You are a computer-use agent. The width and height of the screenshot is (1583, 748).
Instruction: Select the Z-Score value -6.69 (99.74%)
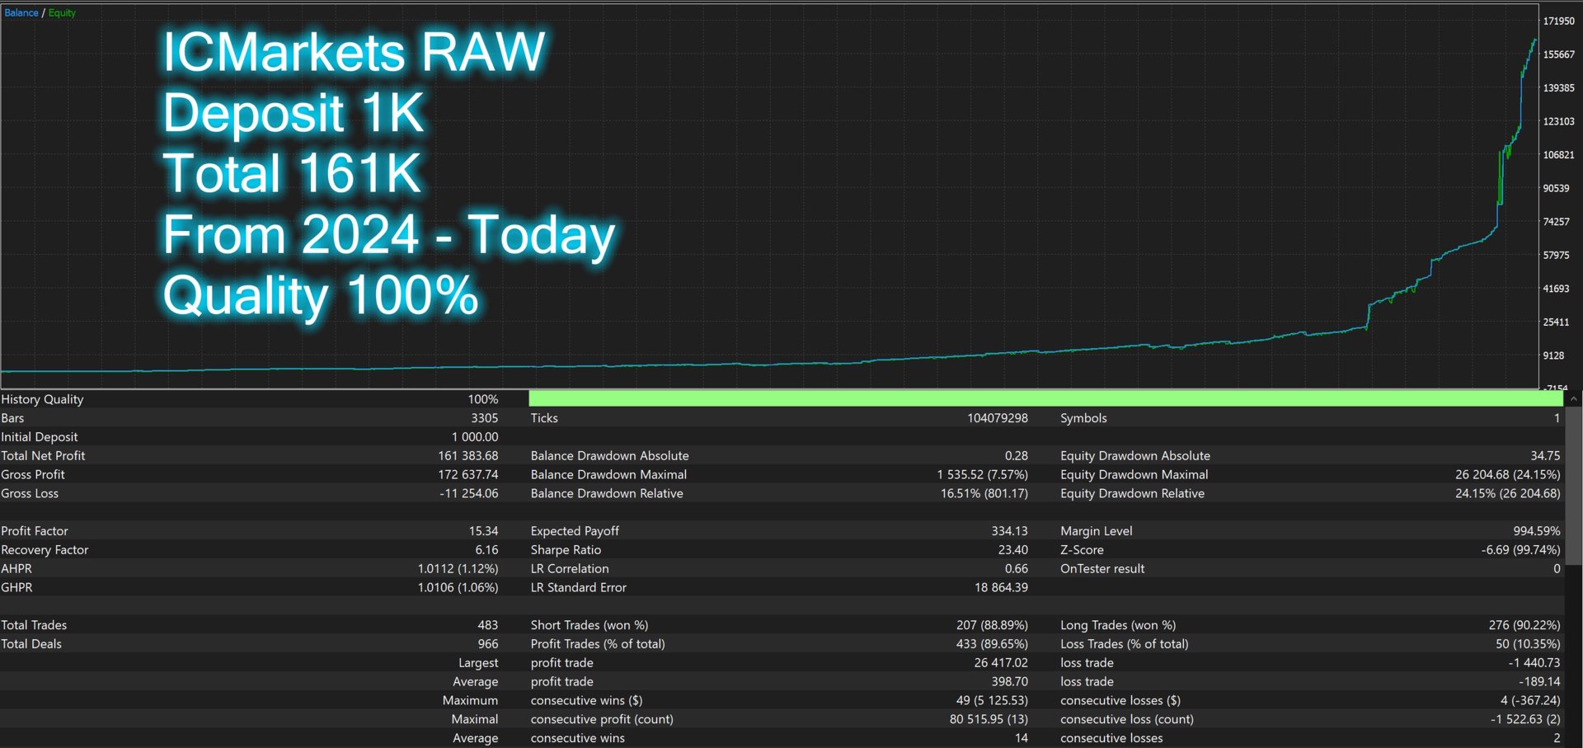point(1520,550)
